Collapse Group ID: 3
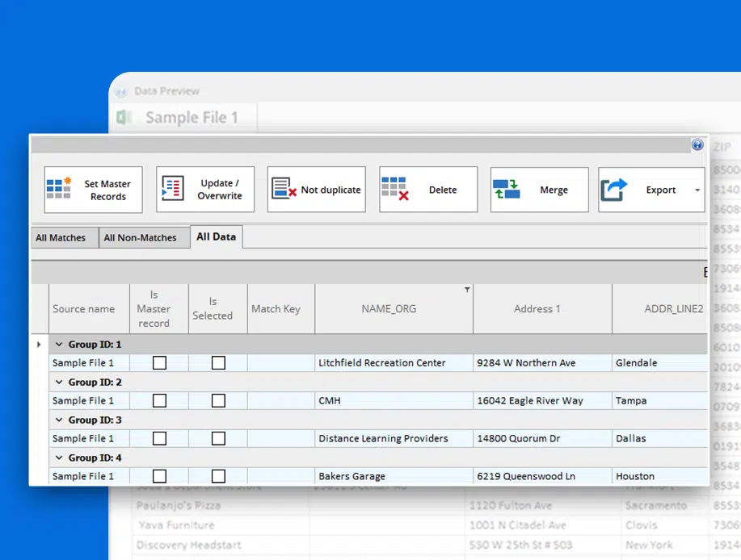This screenshot has width=741, height=560. (x=58, y=420)
